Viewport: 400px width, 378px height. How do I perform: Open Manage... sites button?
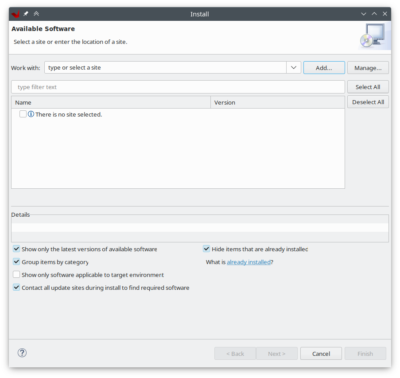coord(368,68)
